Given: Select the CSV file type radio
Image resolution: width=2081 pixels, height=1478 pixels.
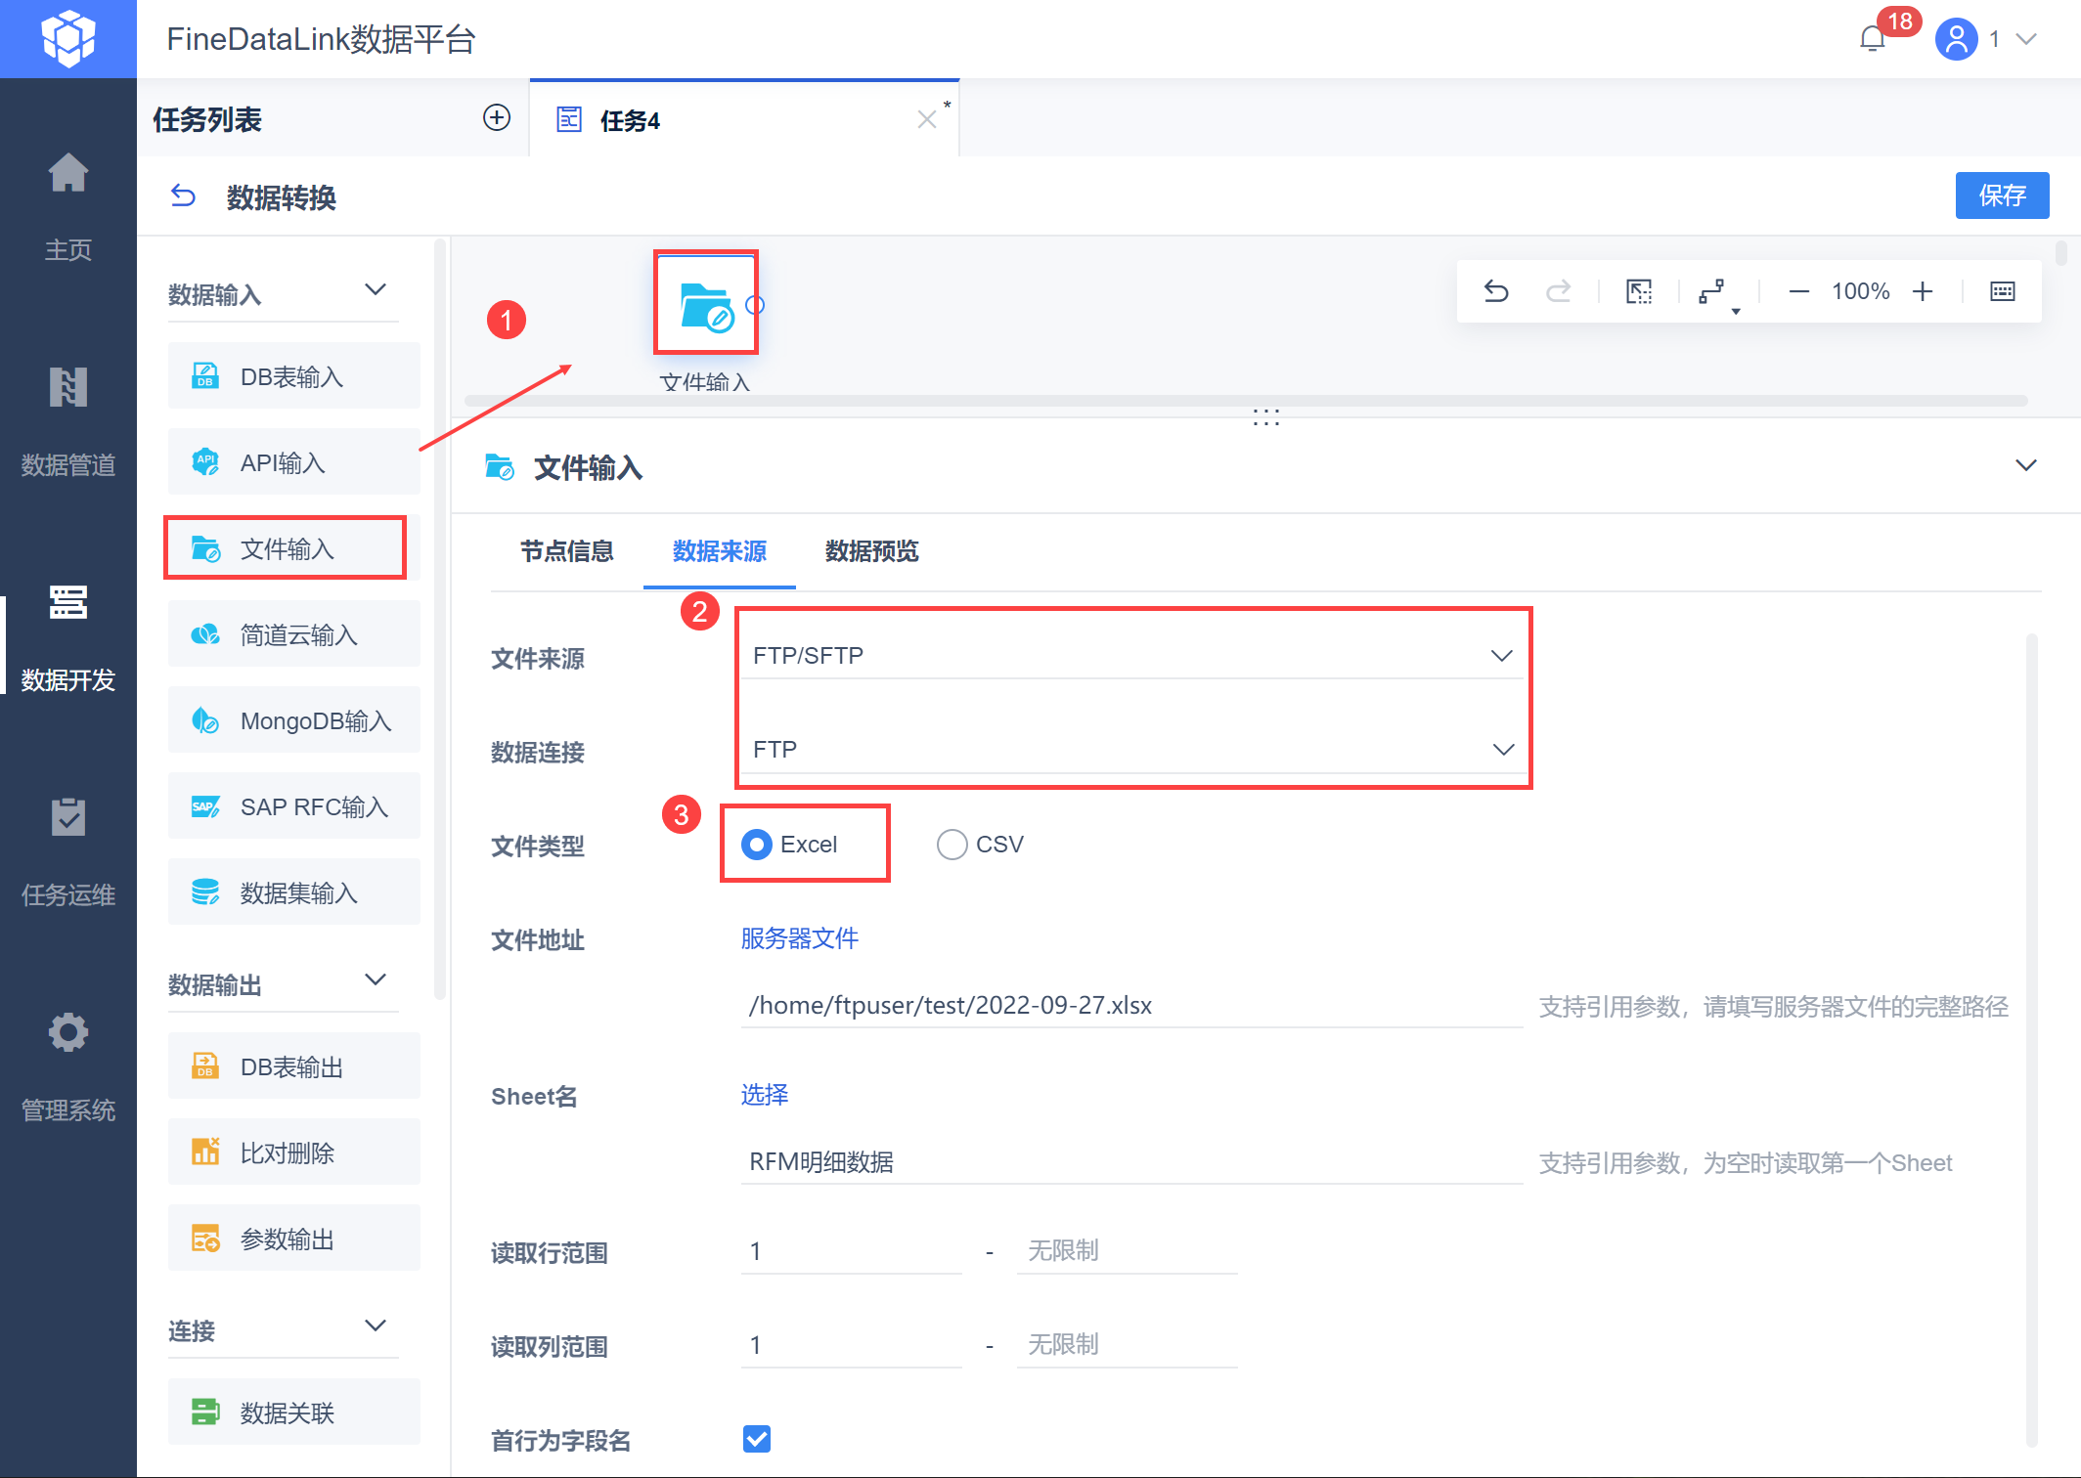Looking at the screenshot, I should [952, 845].
